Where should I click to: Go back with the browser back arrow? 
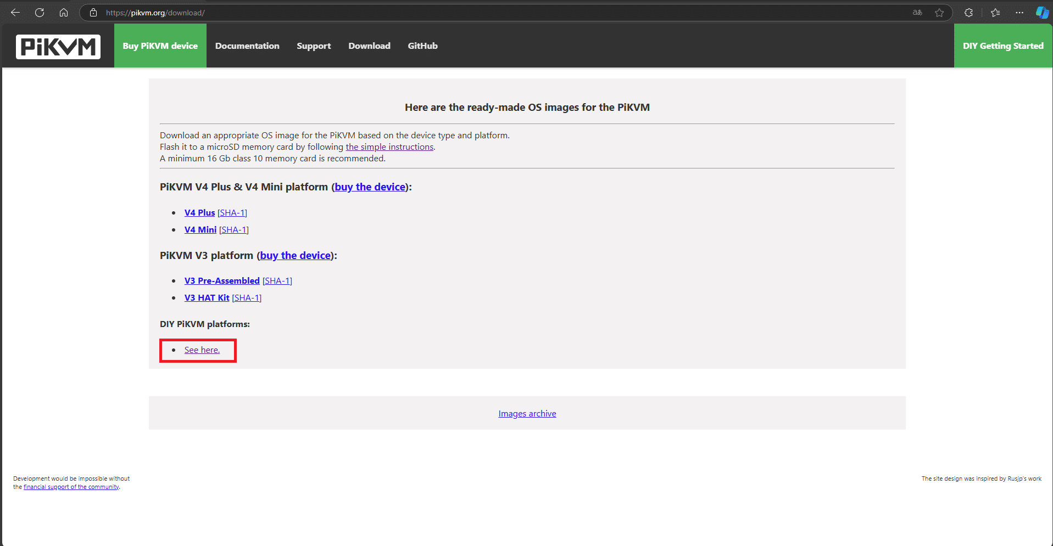coord(15,13)
